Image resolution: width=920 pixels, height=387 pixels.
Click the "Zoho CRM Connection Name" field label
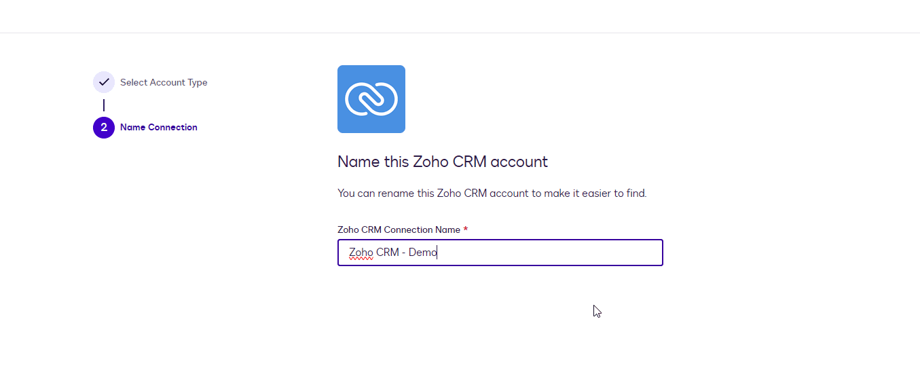(399, 229)
